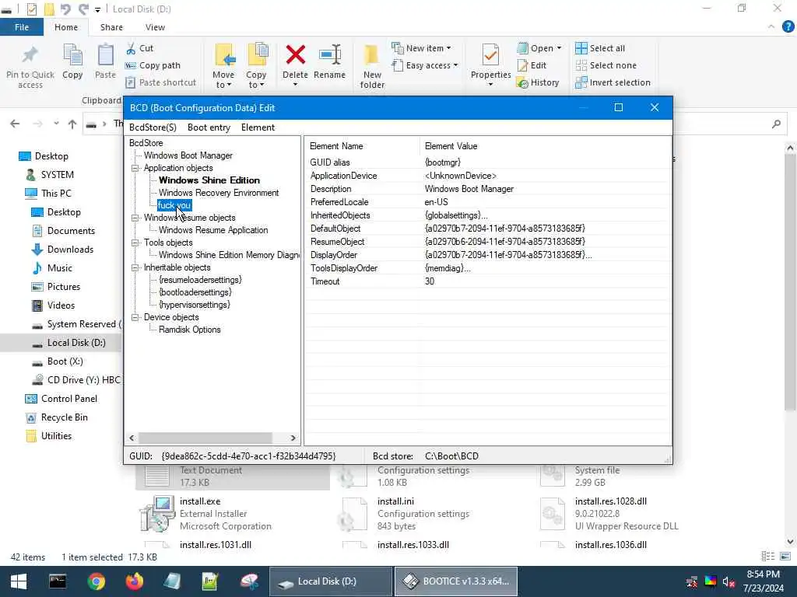Viewport: 797px width, 597px height.
Task: Click Select all in ribbon
Action: pos(600,48)
